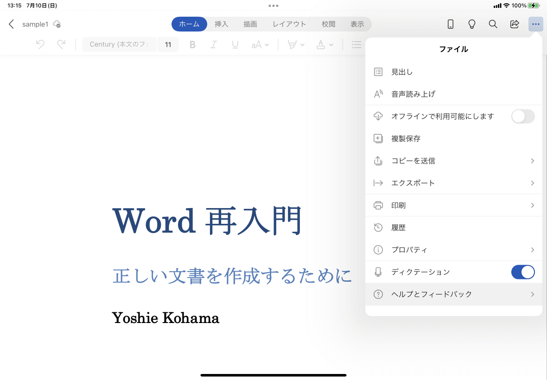This screenshot has width=547, height=380.
Task: Open 見出し in the File menu
Action: pos(453,72)
